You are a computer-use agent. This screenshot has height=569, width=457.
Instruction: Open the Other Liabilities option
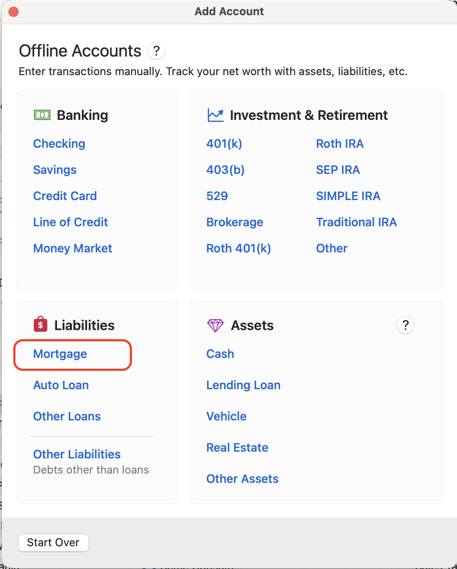[x=77, y=454]
